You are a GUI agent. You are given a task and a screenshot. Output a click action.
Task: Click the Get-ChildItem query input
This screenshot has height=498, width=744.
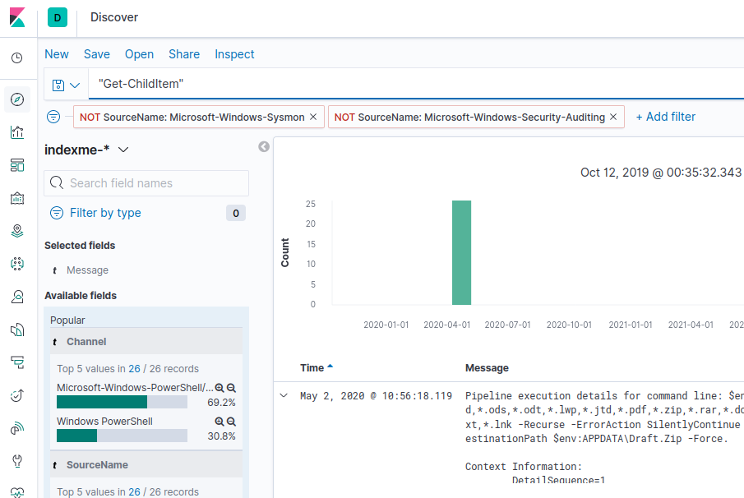(x=418, y=84)
